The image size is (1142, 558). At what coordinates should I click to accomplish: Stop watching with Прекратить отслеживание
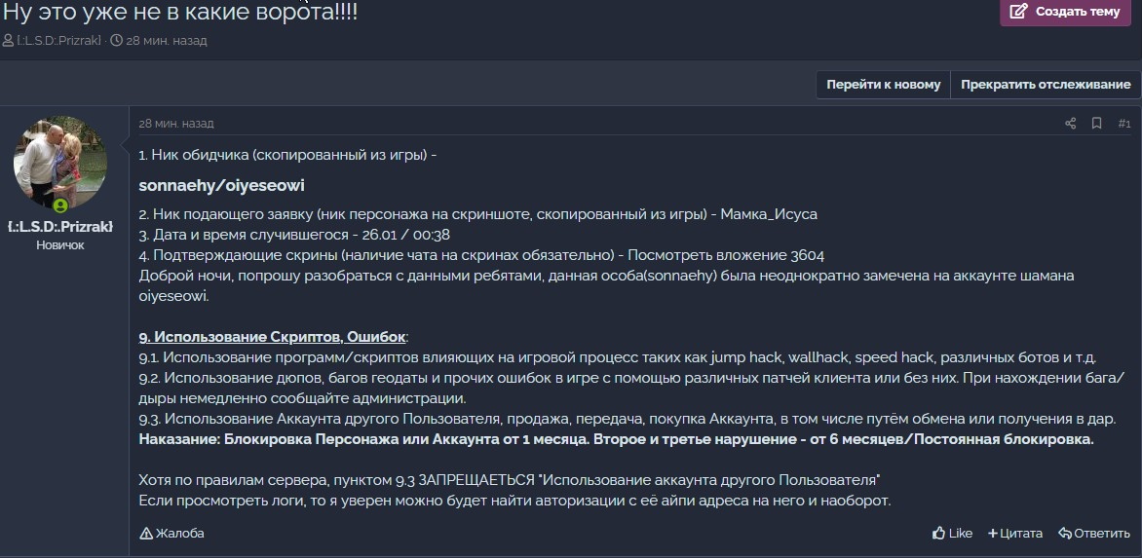tap(1045, 85)
